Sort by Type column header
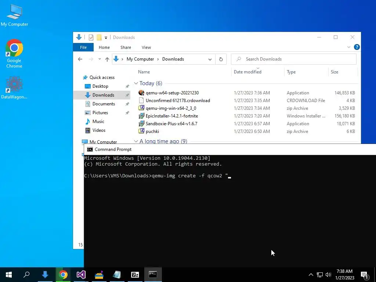 pyautogui.click(x=291, y=72)
